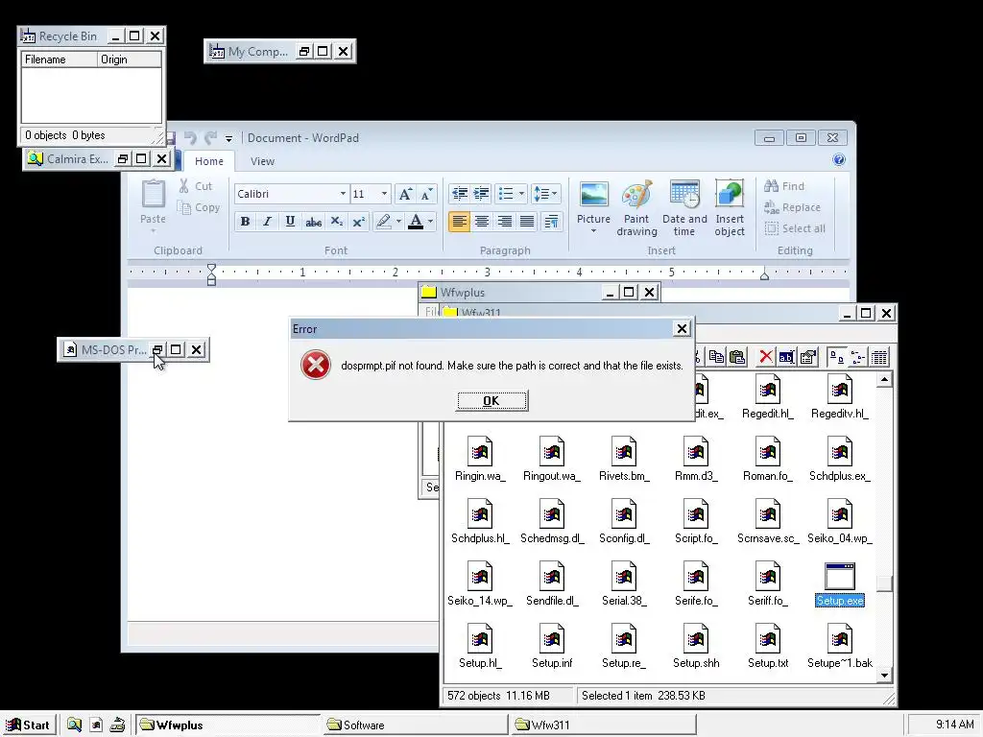
Task: Apply superscript formatting
Action: tap(359, 222)
